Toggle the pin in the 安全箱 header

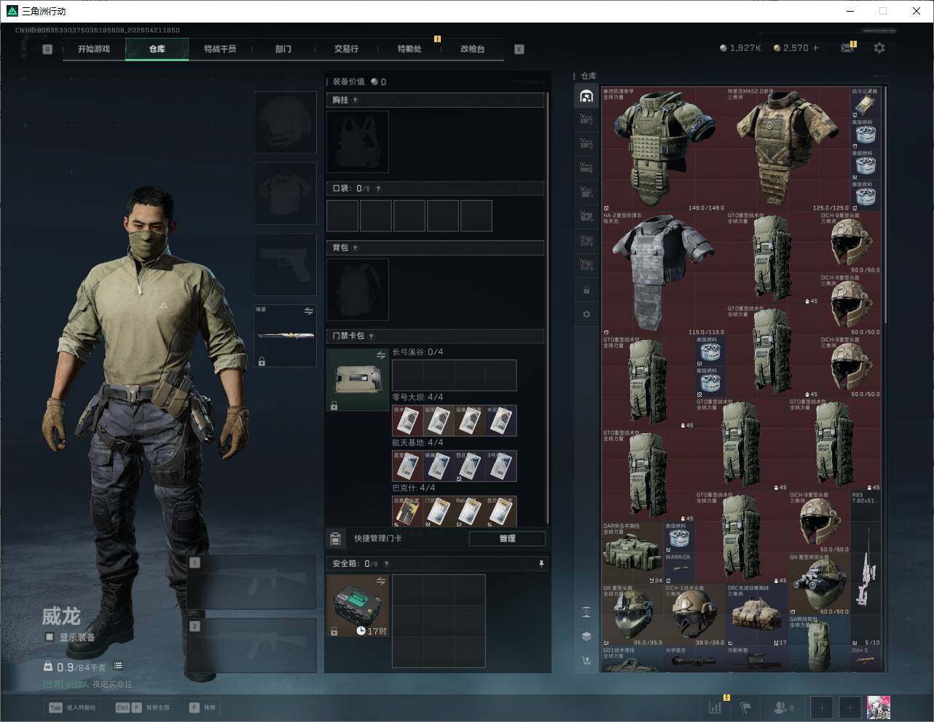click(x=541, y=564)
